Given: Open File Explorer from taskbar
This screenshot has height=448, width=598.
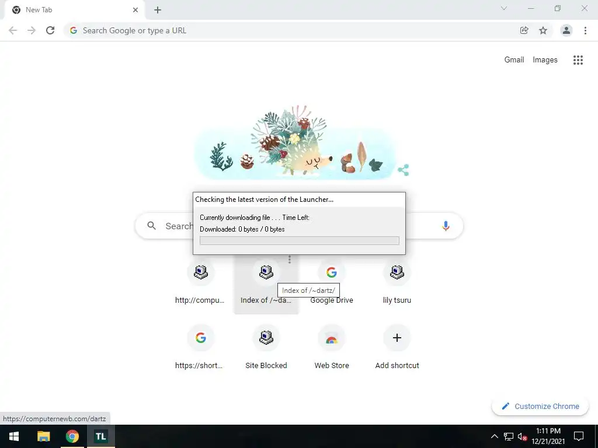Looking at the screenshot, I should point(43,436).
